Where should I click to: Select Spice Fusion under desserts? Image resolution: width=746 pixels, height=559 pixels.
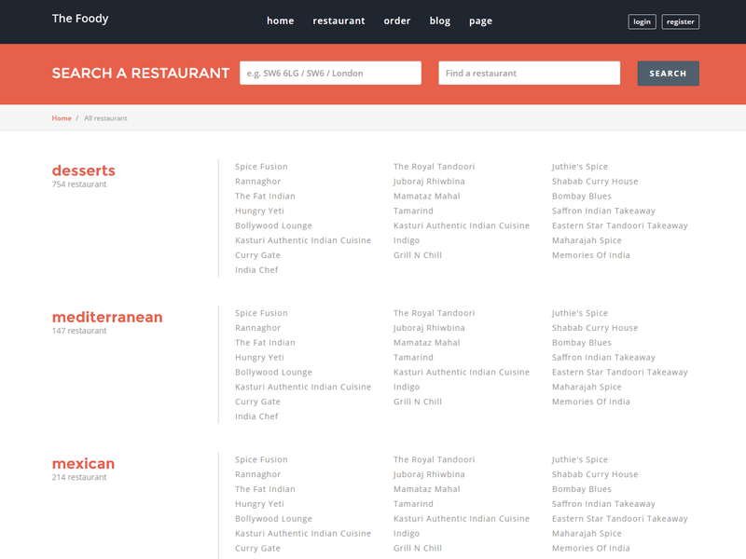click(x=261, y=167)
